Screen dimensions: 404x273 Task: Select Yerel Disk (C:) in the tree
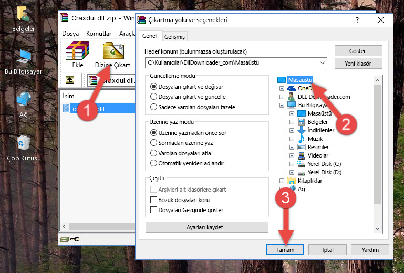(x=324, y=164)
